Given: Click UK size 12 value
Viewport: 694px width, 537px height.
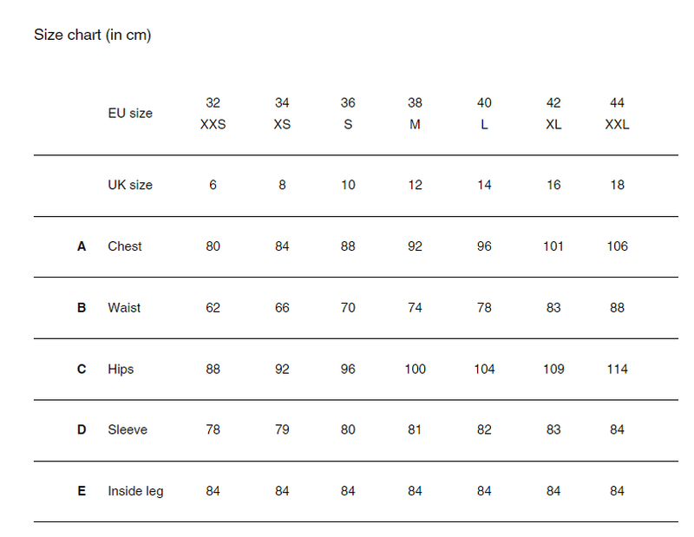Looking at the screenshot, I should click(415, 185).
